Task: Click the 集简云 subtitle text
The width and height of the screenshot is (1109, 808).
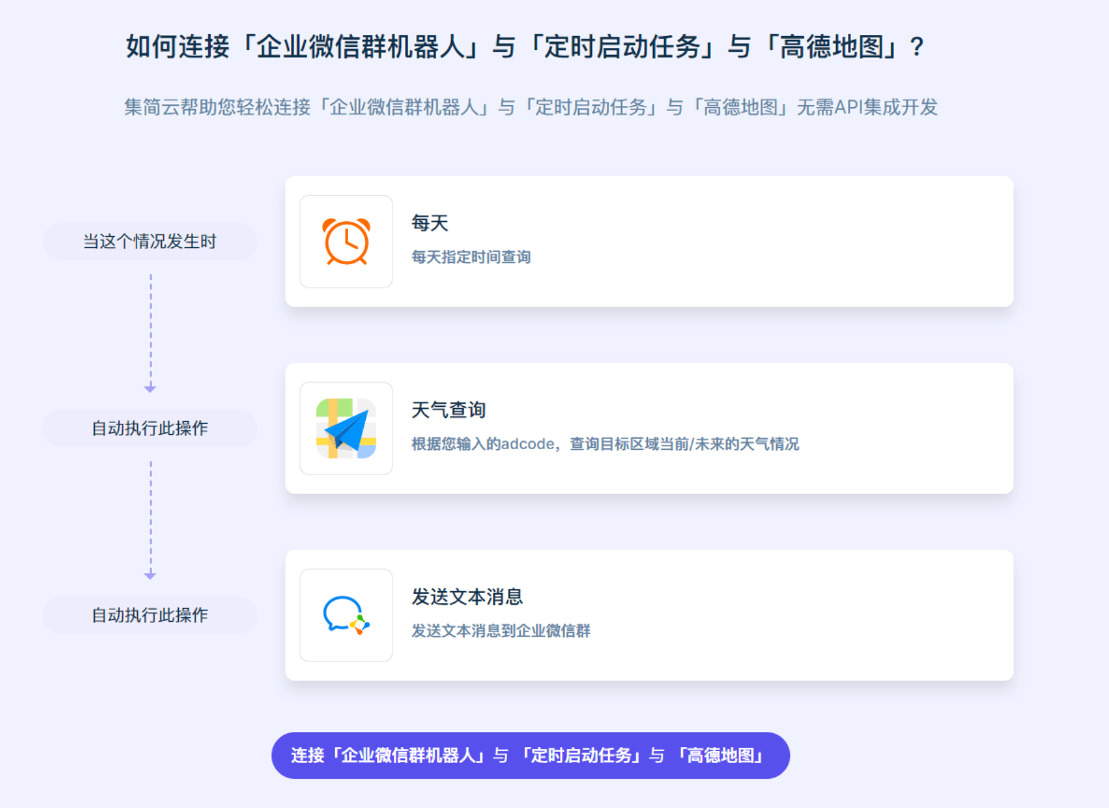Action: pos(531,107)
